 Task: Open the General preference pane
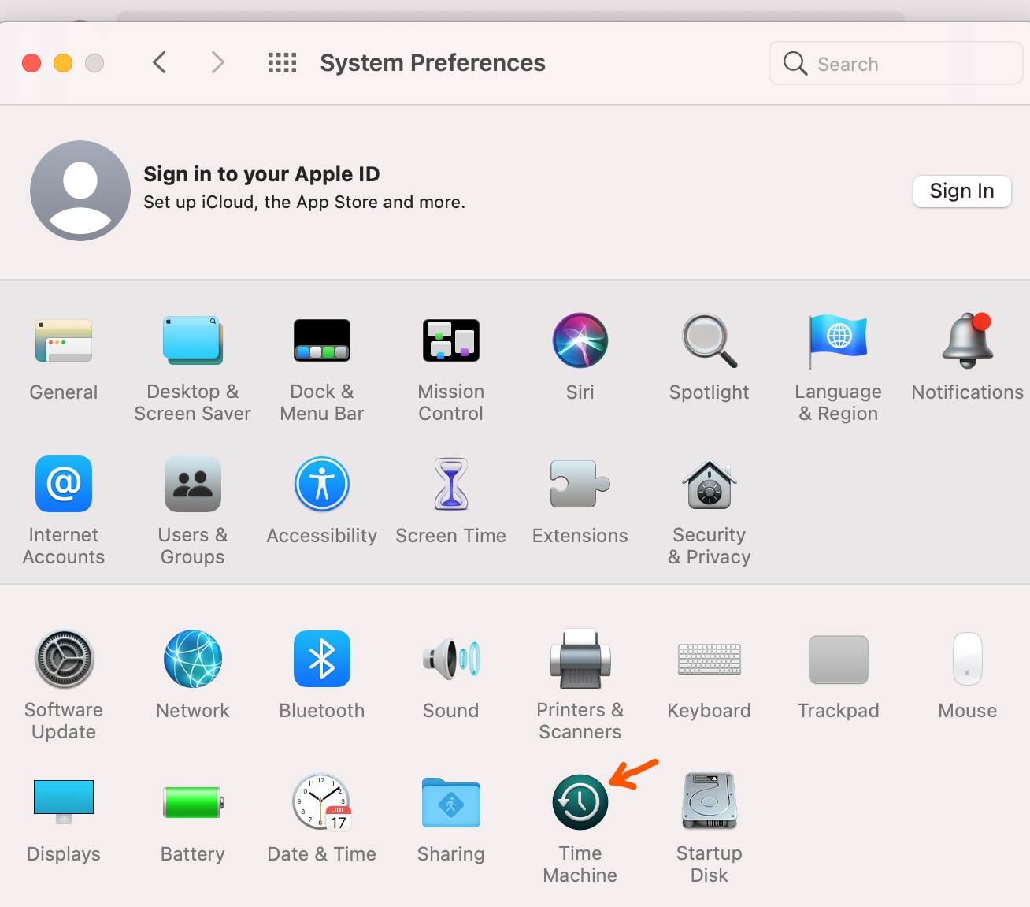[64, 341]
